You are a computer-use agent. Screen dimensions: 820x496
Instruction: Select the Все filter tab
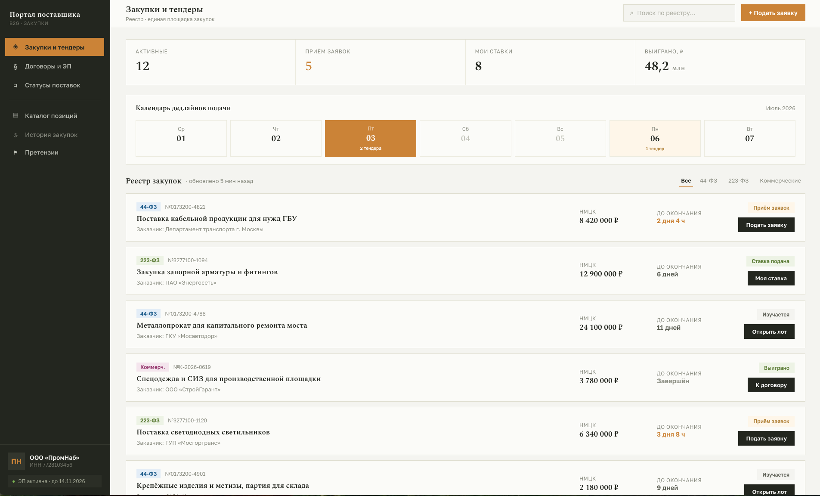[x=686, y=181]
